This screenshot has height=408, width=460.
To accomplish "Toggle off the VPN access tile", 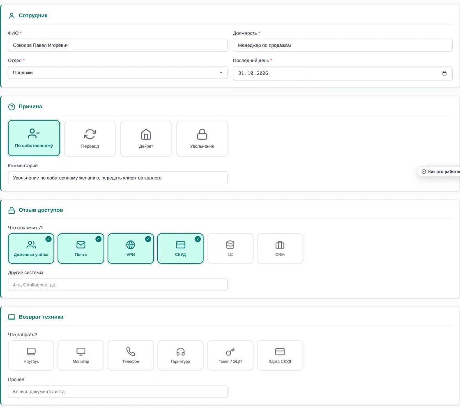I will coord(131,248).
